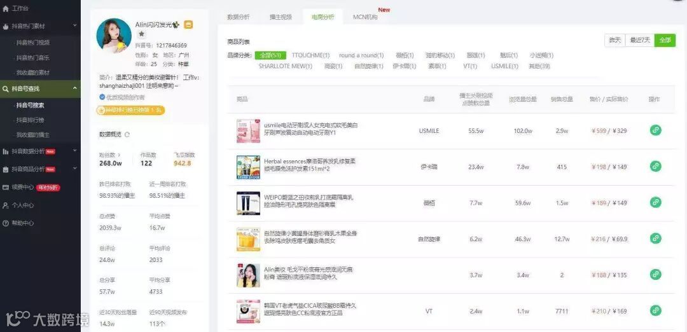
Task: Click the green link icon in the usmile row
Action: (x=655, y=130)
